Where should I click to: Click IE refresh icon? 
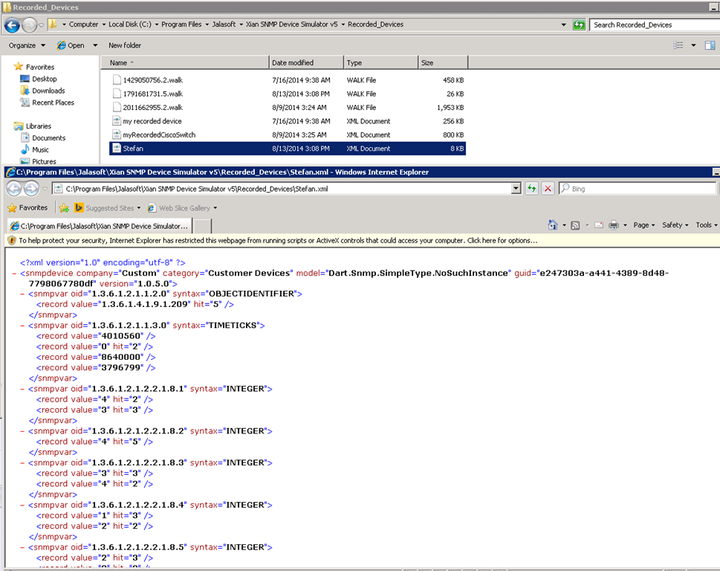[532, 189]
